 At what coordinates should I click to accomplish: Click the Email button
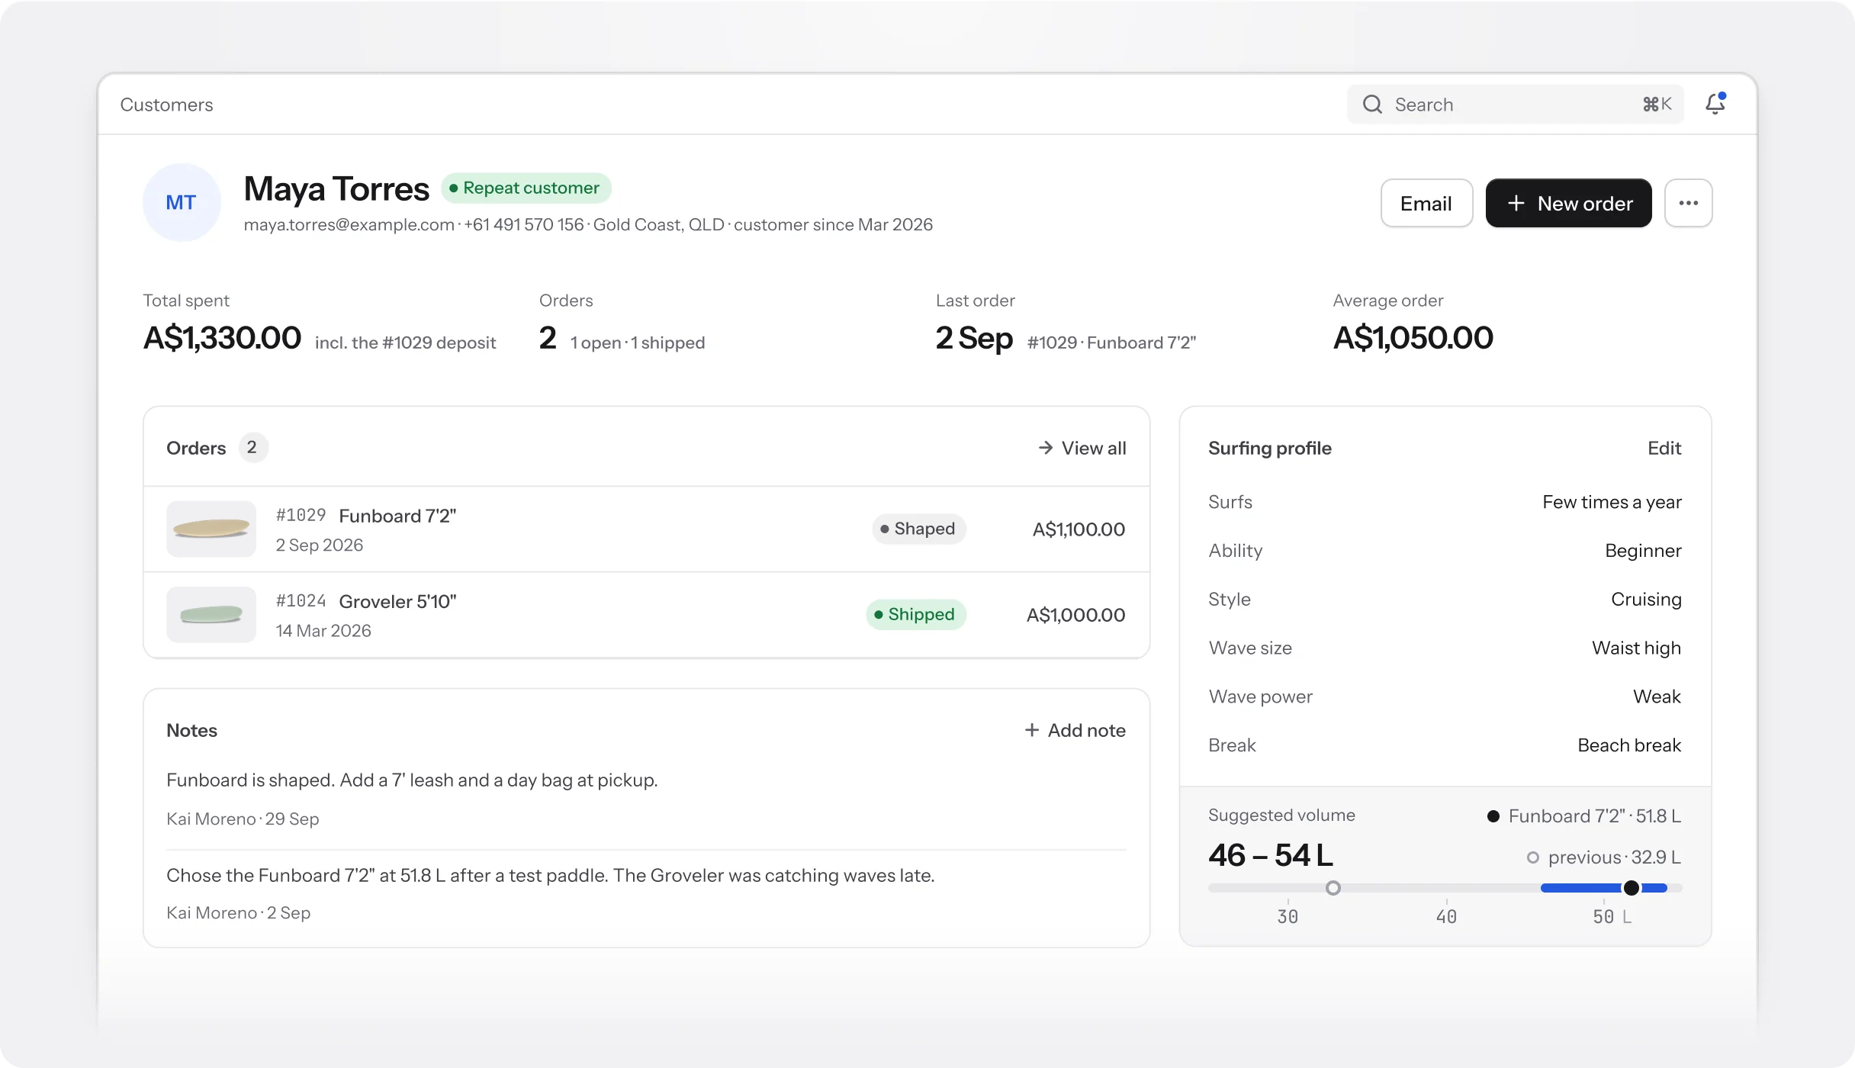[1426, 203]
